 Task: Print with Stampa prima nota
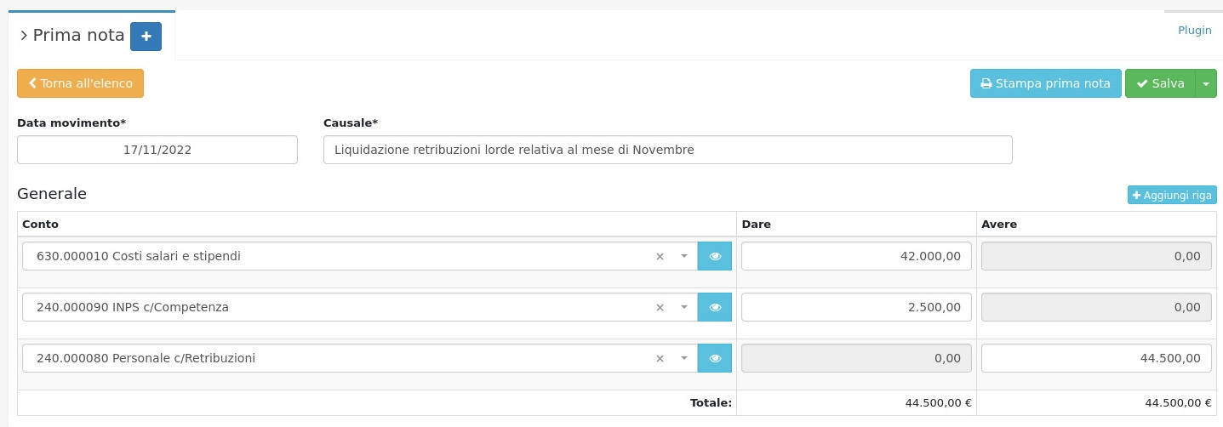[1045, 83]
